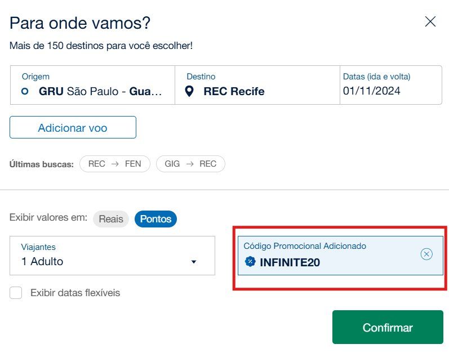This screenshot has width=449, height=353.
Task: Enable Exibir datas flexíveis checkbox
Action: [16, 293]
